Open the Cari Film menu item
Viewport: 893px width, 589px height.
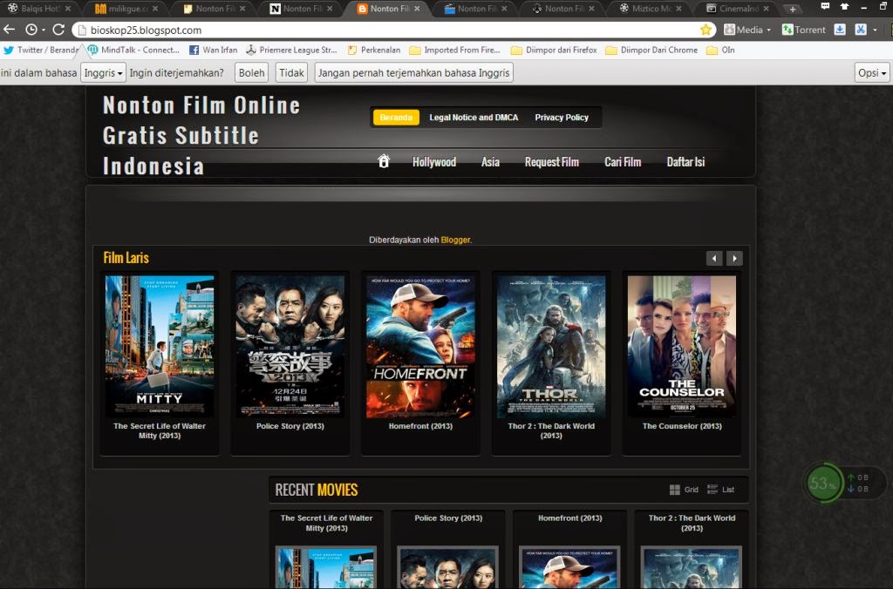(x=623, y=162)
